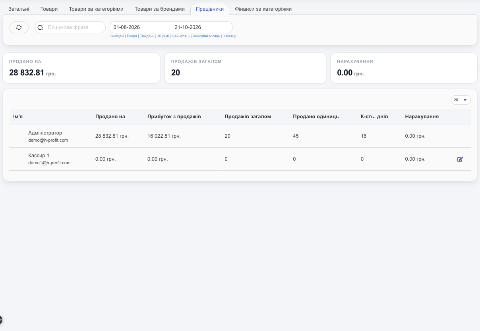Click Продажів загалом column header

[248, 117]
